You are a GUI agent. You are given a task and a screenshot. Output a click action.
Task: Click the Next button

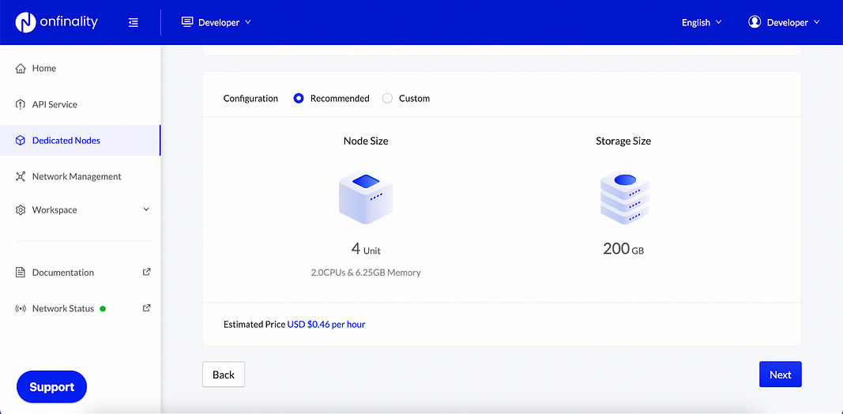pyautogui.click(x=780, y=374)
